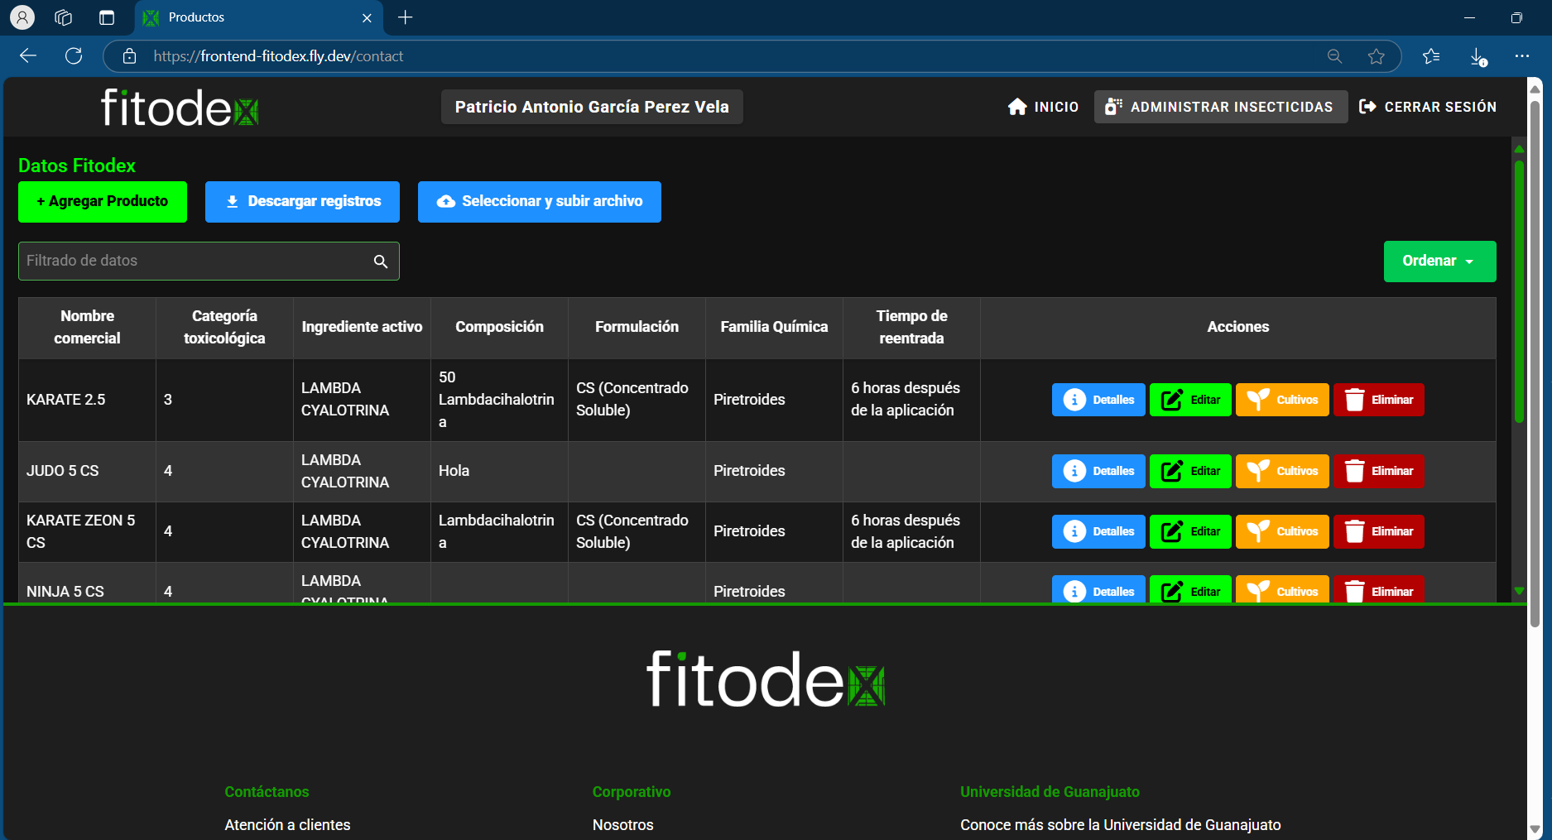The height and width of the screenshot is (840, 1552).
Task: Click the search magnifier in filter box
Action: coord(381,262)
